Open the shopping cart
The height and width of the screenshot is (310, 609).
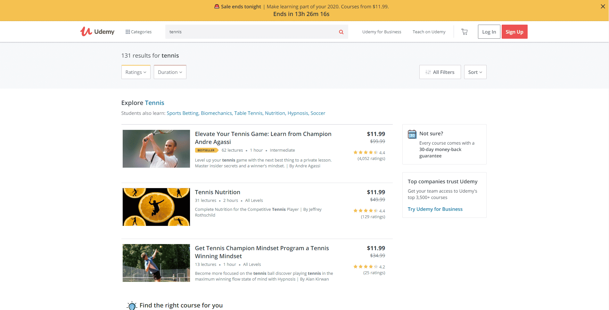point(464,31)
